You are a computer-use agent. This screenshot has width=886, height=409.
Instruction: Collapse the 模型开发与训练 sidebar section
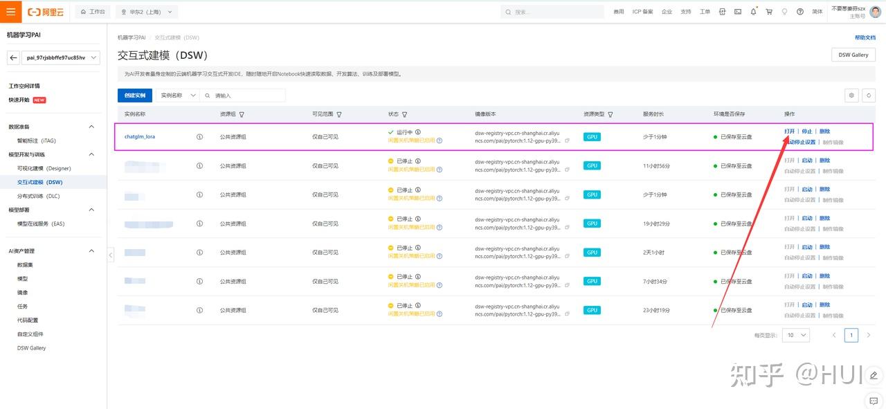pos(91,154)
